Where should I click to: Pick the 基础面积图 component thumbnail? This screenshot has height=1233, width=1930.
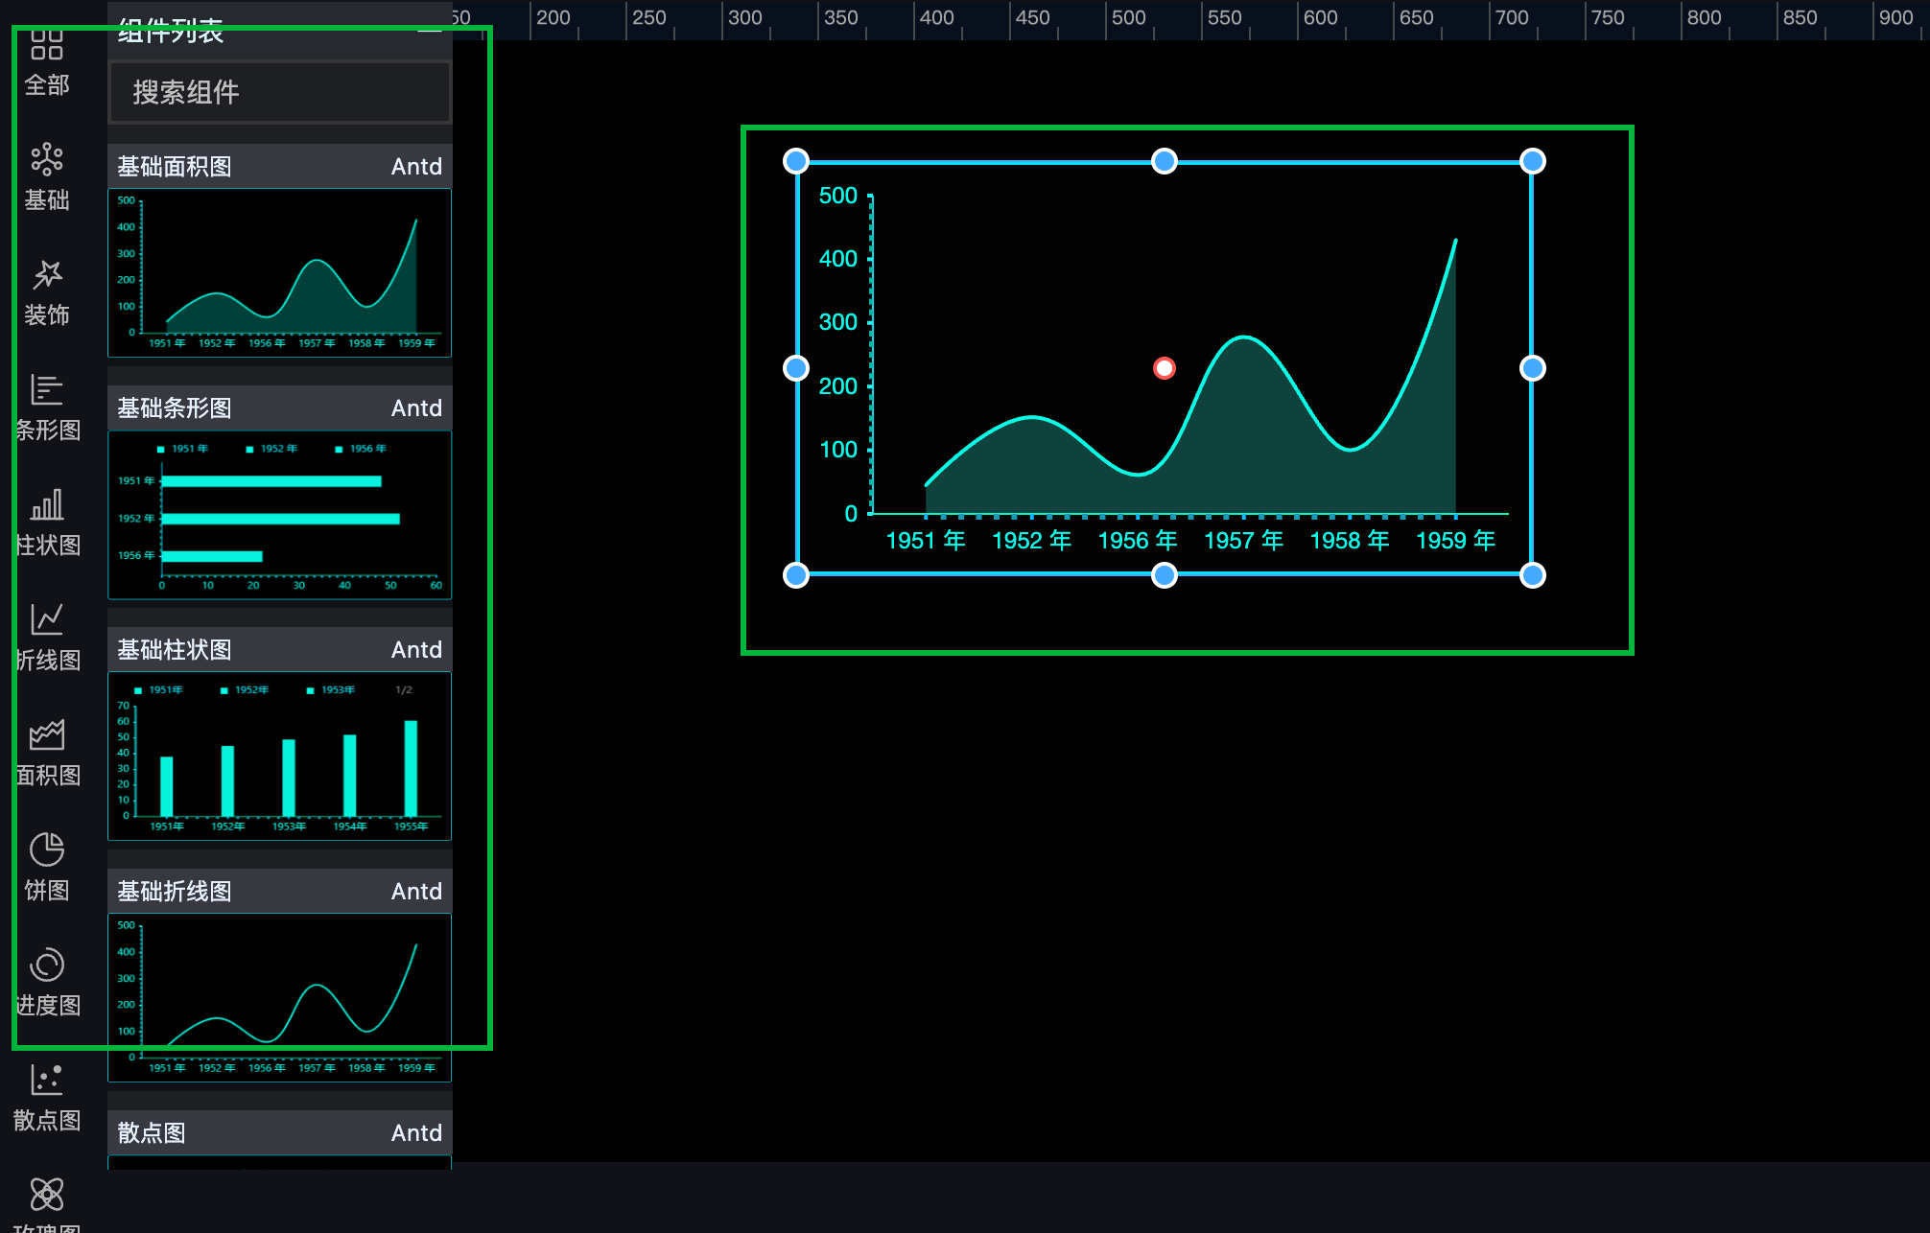tap(279, 272)
